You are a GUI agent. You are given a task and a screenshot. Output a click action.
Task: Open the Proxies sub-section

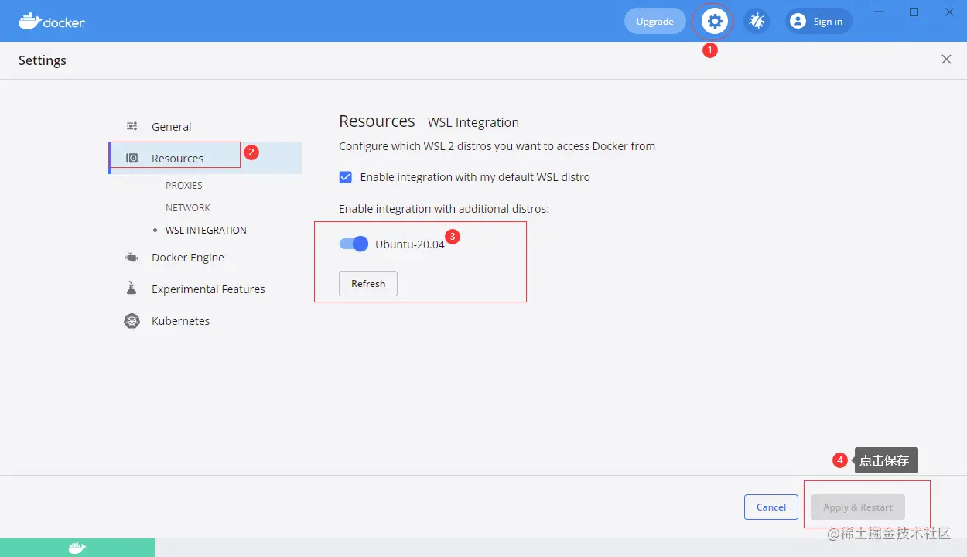point(184,186)
